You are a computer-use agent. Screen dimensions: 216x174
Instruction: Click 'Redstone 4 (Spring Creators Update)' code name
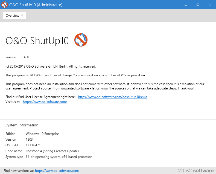tap(52, 151)
